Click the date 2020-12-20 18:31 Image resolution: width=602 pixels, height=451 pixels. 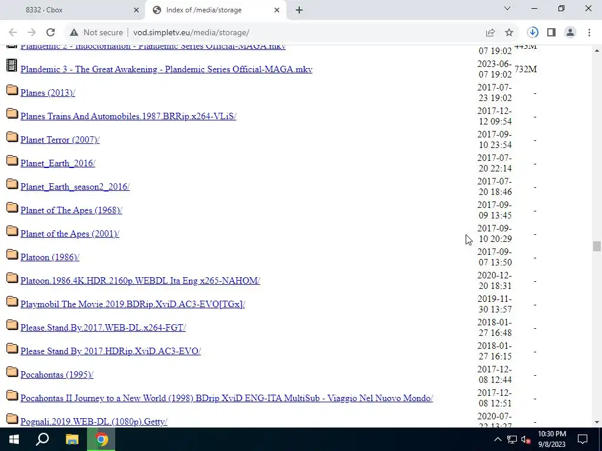494,281
